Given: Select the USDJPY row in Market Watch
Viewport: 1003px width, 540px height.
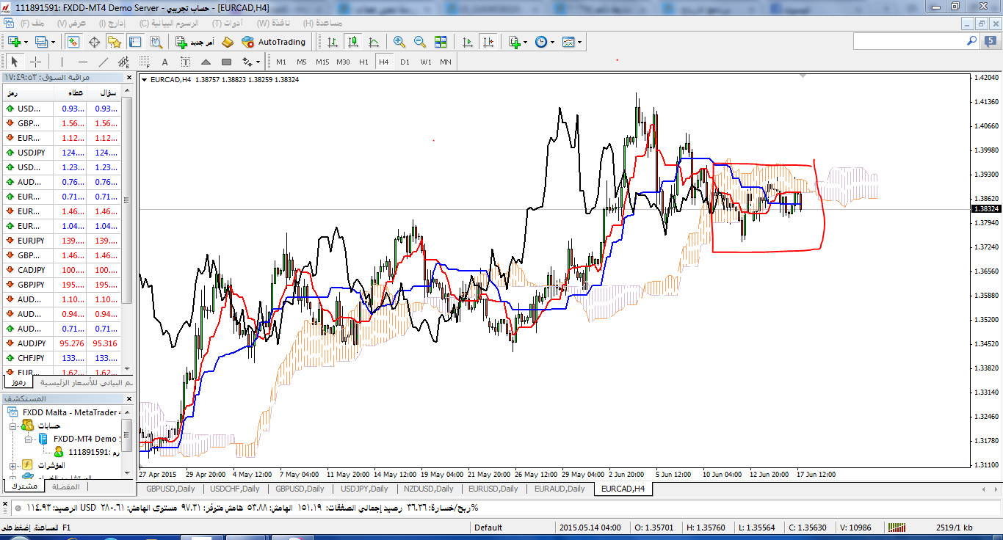Looking at the screenshot, I should click(60, 153).
